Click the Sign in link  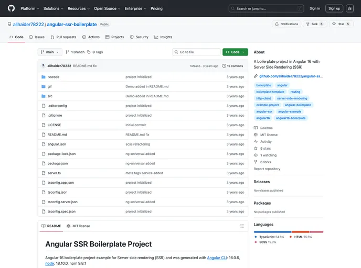pyautogui.click(x=315, y=8)
